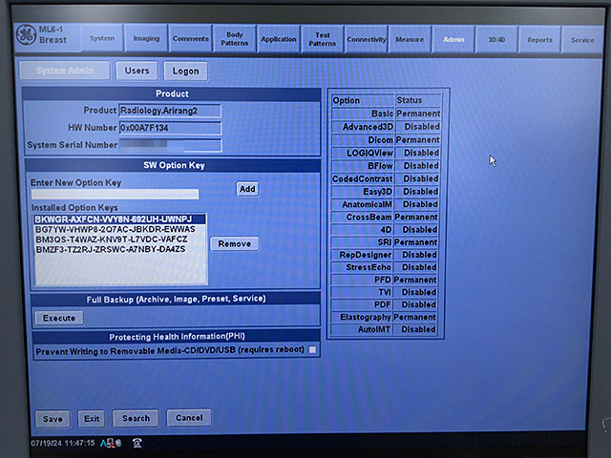Click the Option column header
The image size is (611, 458).
[x=363, y=100]
